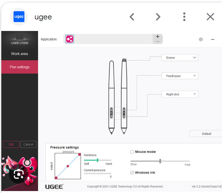222x193 pixels.
Task: Open the three-dot more options menu
Action: click(184, 17)
